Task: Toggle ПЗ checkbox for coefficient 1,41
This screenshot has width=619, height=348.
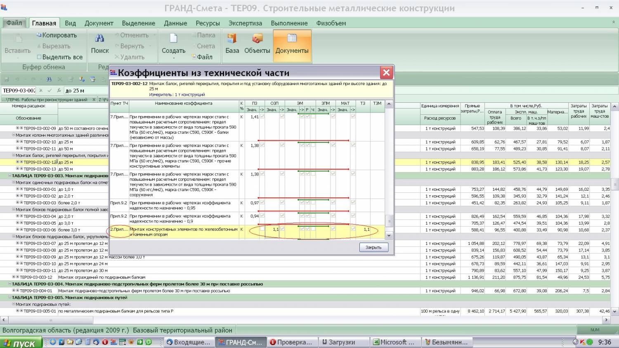Action: pyautogui.click(x=262, y=117)
